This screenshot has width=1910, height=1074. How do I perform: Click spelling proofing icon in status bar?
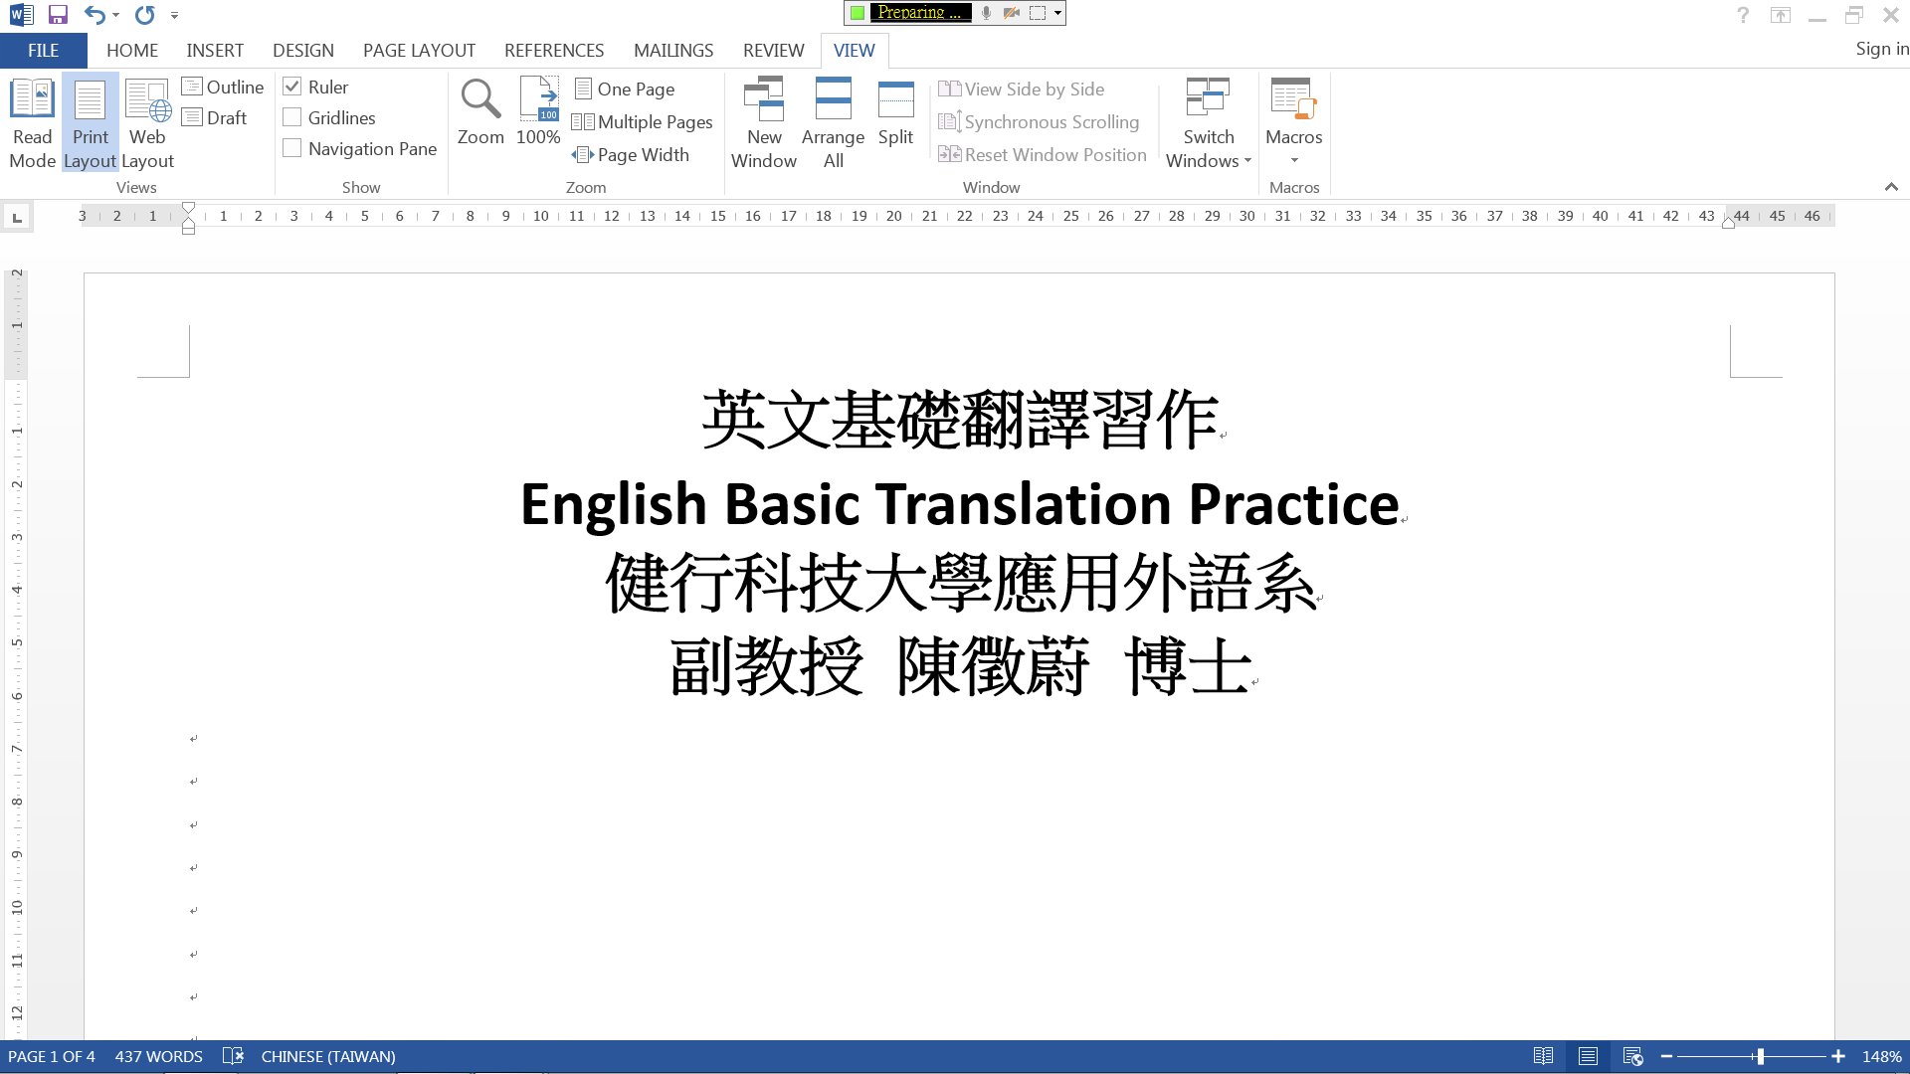(233, 1056)
